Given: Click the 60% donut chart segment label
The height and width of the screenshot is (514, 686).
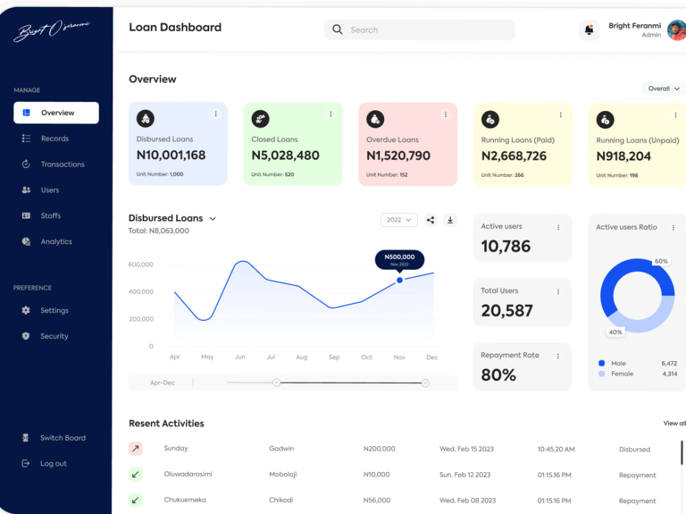Looking at the screenshot, I should pos(661,261).
